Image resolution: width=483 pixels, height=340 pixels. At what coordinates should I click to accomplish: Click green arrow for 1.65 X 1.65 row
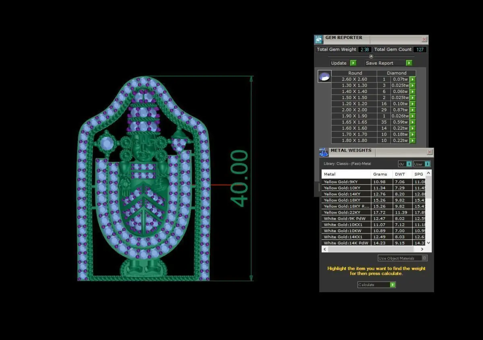[413, 122]
